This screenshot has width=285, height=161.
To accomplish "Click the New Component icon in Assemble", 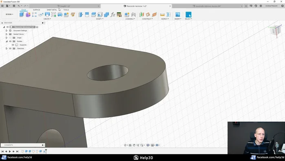I will coord(127,15).
